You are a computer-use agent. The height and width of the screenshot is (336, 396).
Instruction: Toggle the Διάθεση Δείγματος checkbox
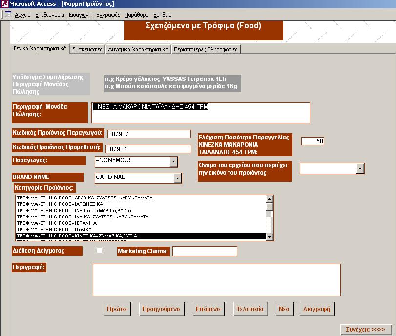[x=99, y=250]
